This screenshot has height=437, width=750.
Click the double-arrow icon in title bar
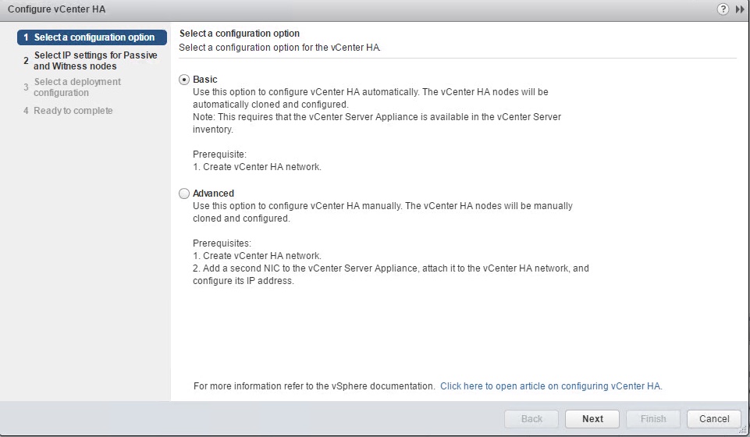pos(740,9)
